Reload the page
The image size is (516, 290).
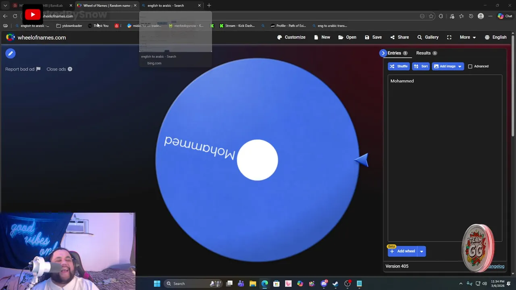15,16
